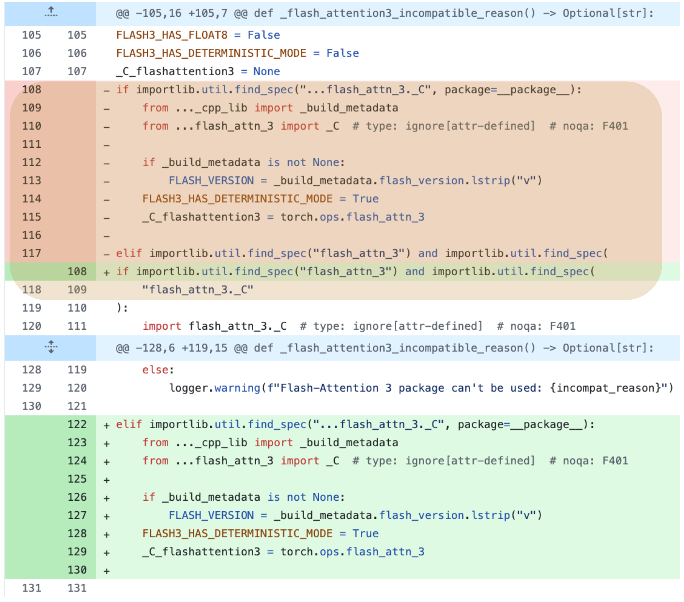
Task: Click old line number 115
Action: click(x=32, y=217)
